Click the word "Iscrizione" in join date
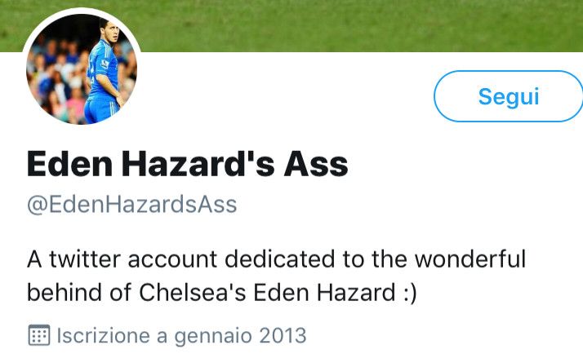583x354 pixels. [103, 334]
